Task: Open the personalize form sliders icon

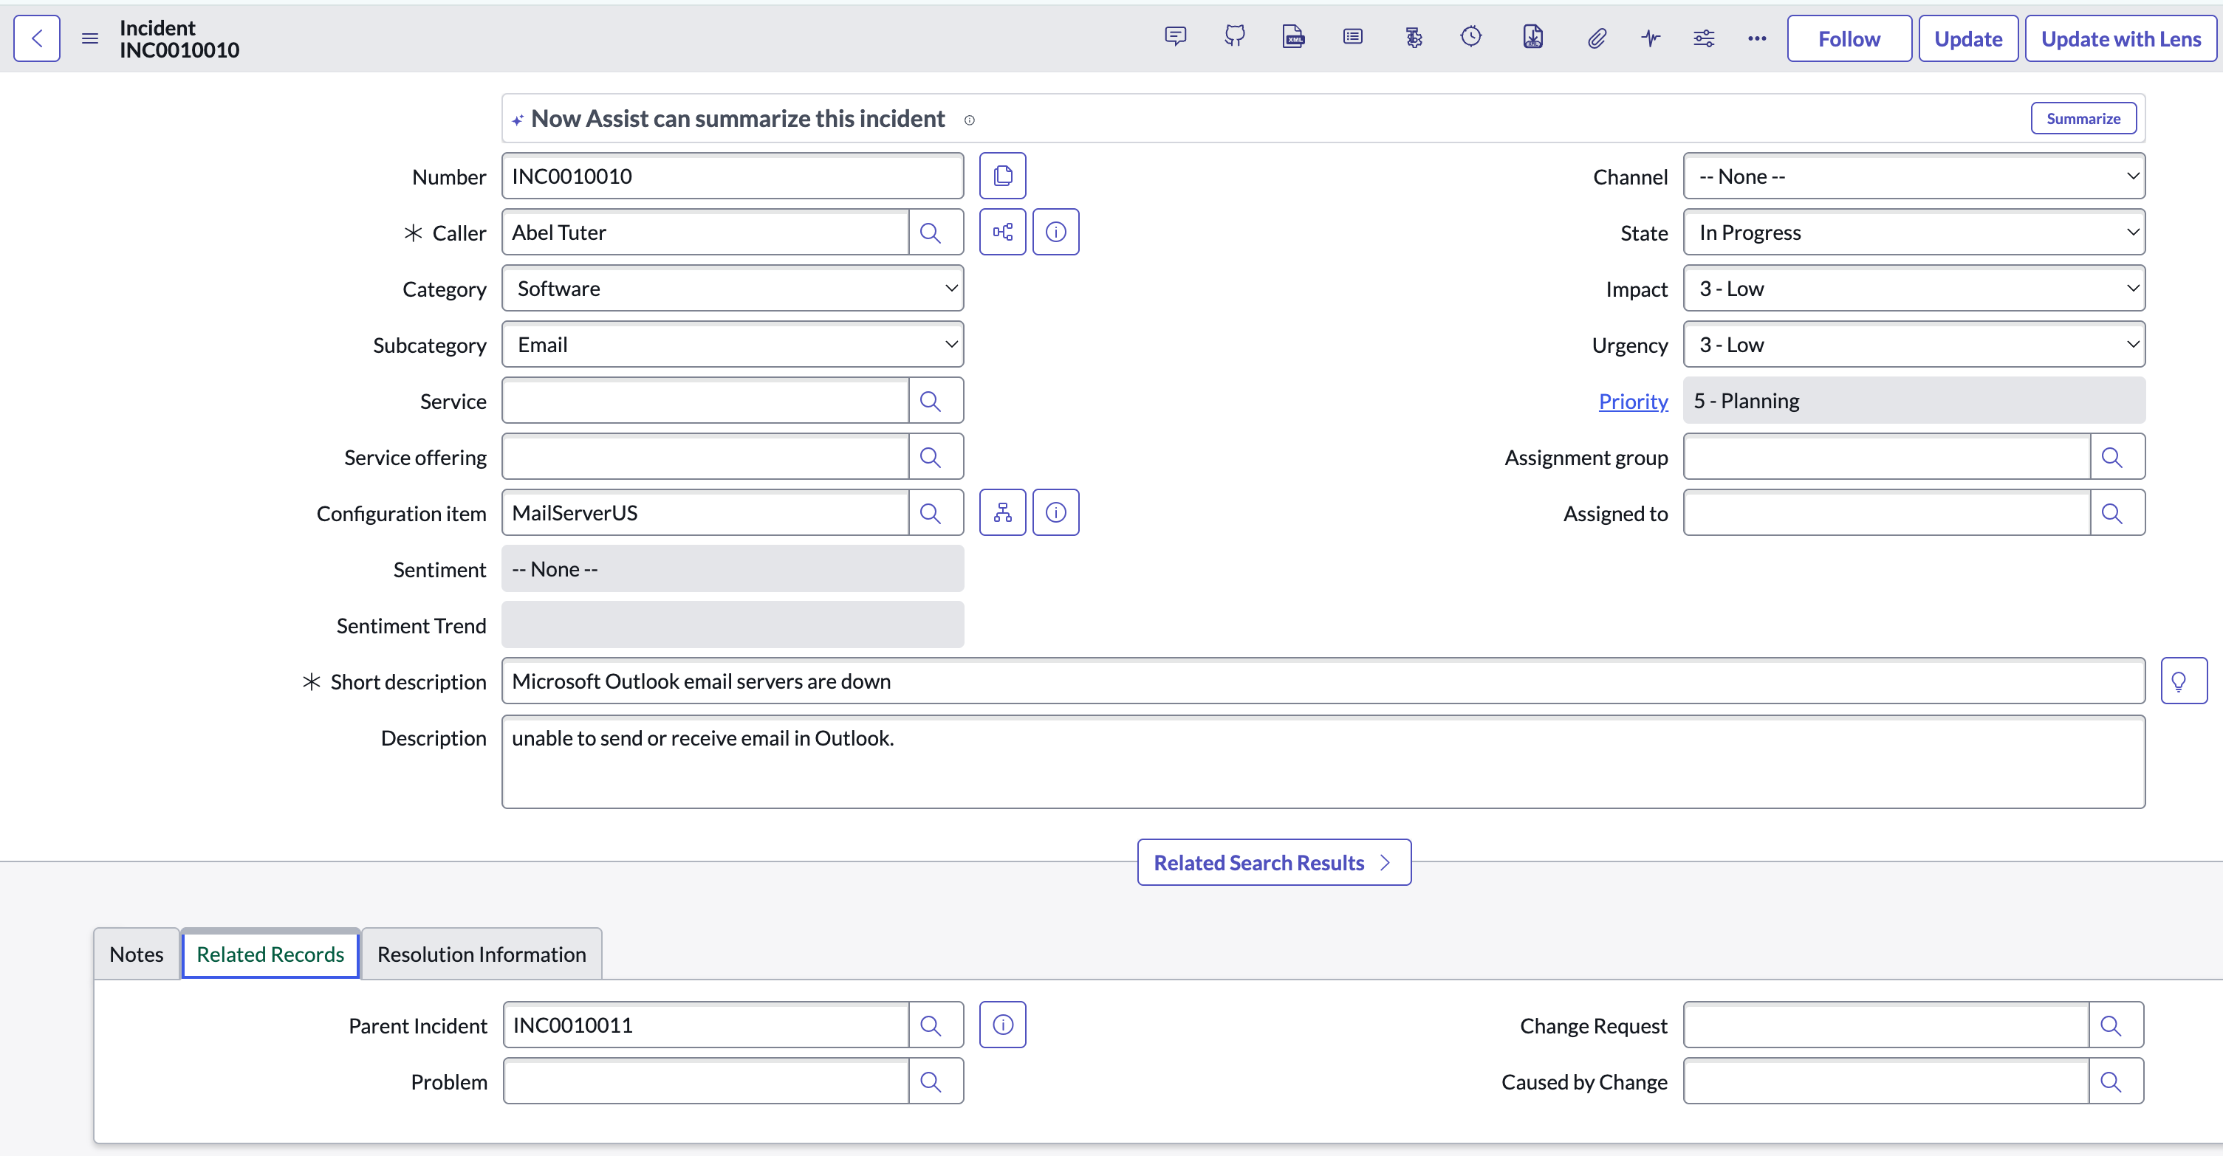Action: [1704, 38]
